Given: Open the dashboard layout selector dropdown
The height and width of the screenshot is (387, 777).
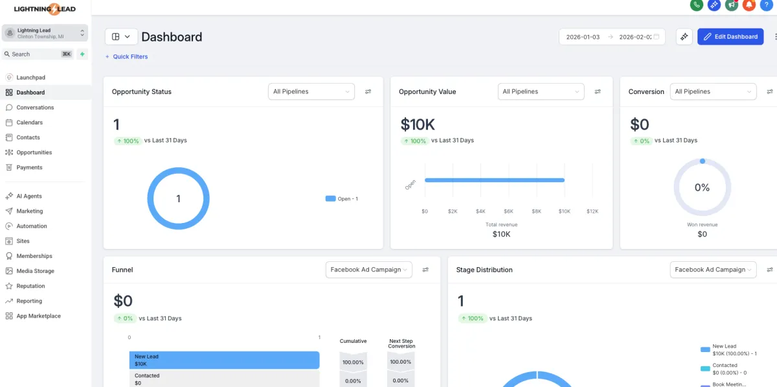Looking at the screenshot, I should tap(121, 37).
